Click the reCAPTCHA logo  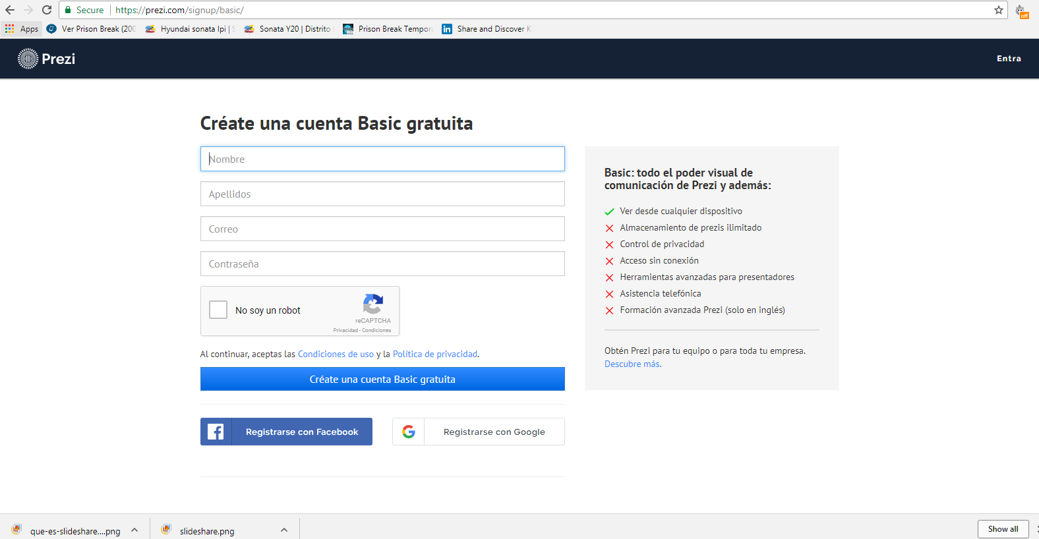(x=373, y=304)
